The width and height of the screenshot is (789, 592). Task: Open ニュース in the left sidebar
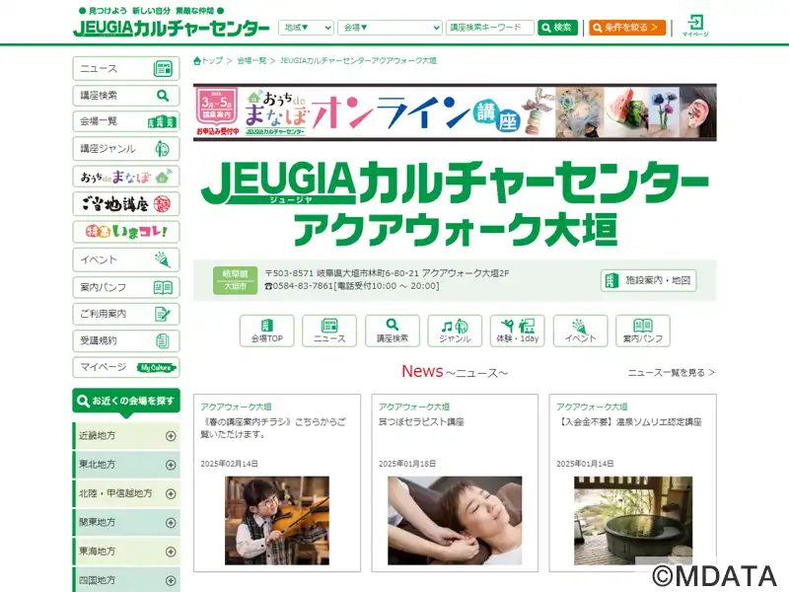pos(126,68)
